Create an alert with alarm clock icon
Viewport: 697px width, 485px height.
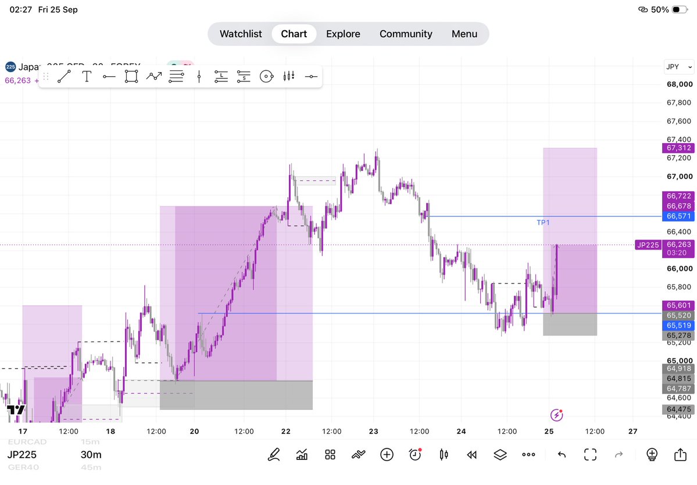[x=415, y=454]
